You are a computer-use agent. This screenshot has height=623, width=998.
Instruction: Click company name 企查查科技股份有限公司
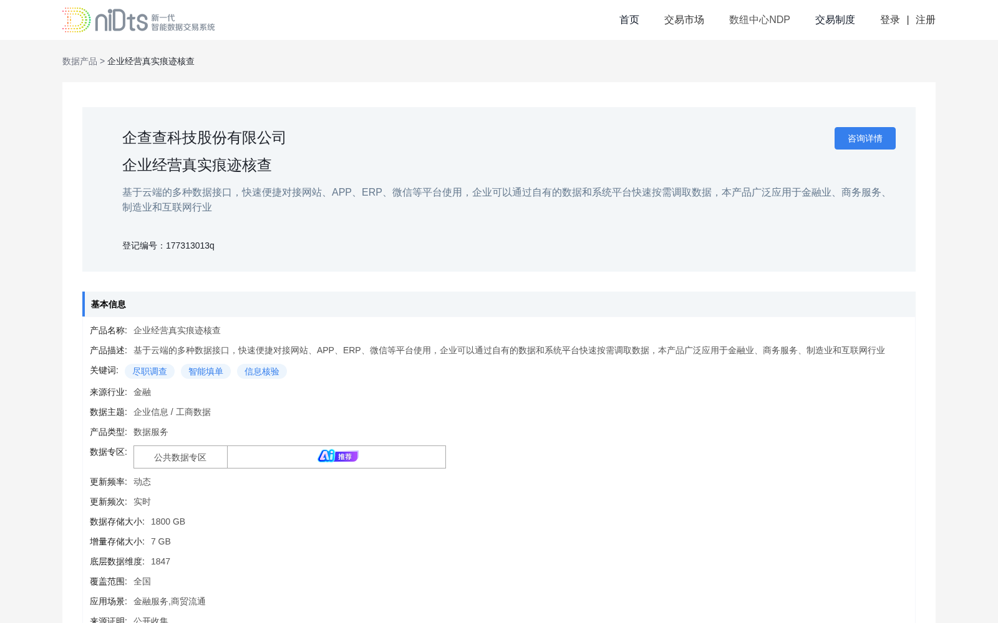click(204, 138)
